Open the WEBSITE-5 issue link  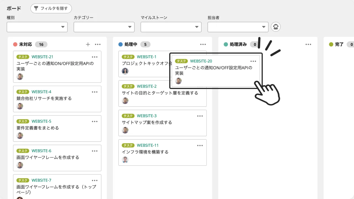pos(41,121)
